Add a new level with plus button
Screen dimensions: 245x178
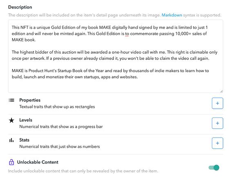tap(217, 123)
